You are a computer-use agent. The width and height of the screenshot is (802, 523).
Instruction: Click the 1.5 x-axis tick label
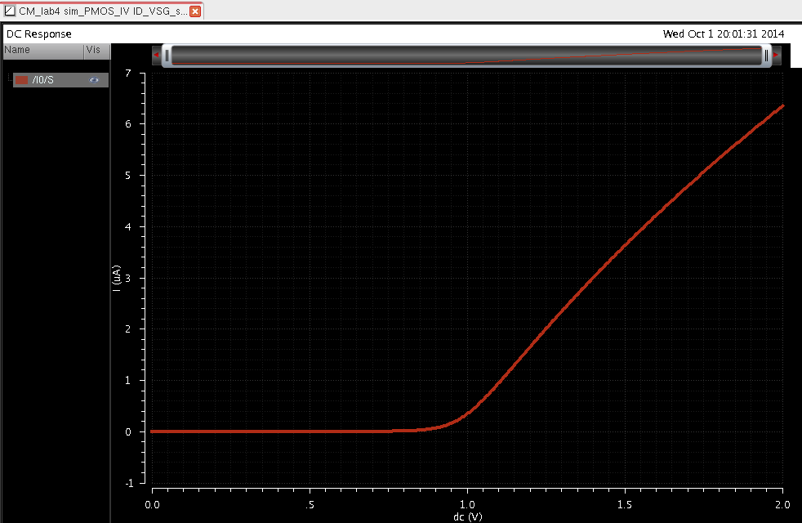[625, 504]
